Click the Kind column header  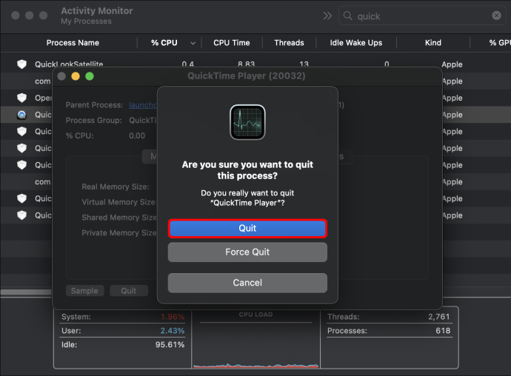pos(432,43)
